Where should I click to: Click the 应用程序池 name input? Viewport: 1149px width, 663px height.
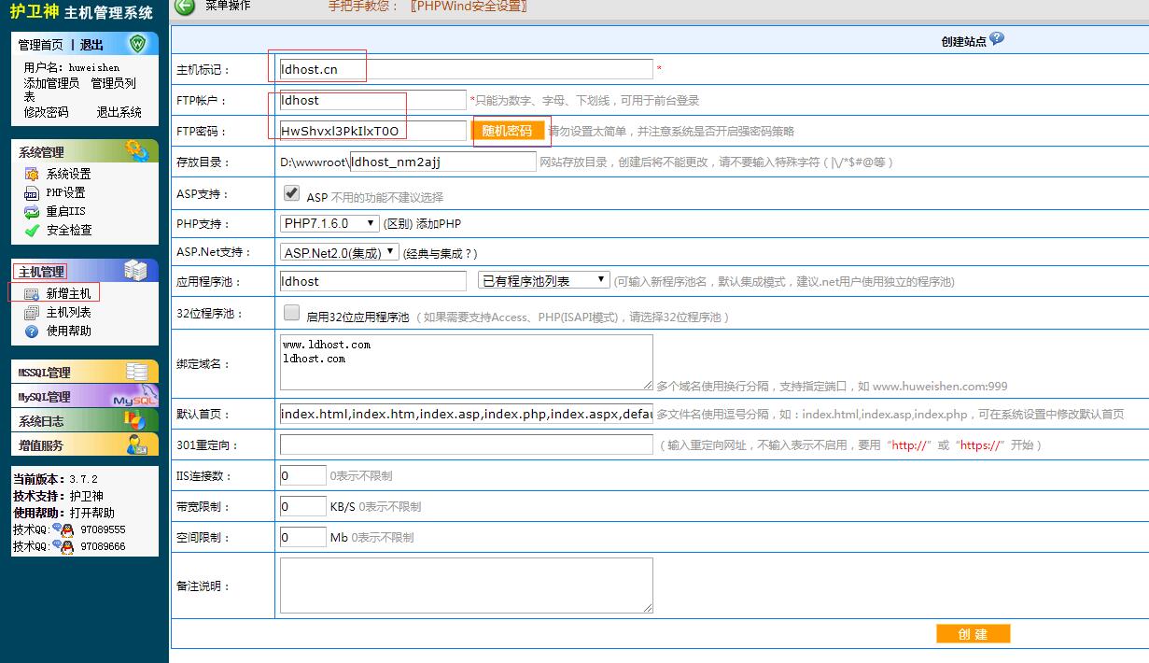pyautogui.click(x=372, y=281)
